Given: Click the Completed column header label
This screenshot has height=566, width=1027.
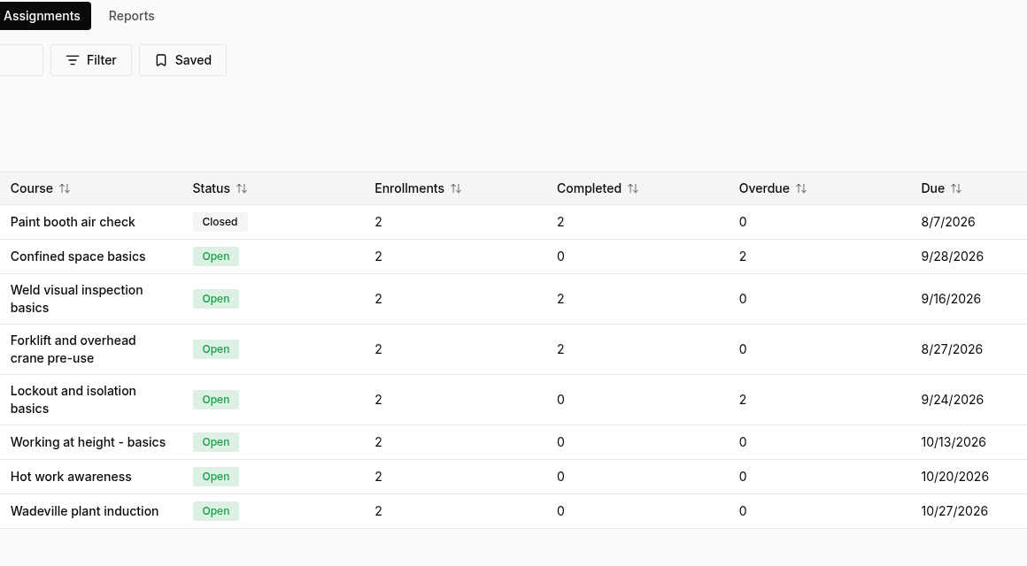Looking at the screenshot, I should [589, 188].
